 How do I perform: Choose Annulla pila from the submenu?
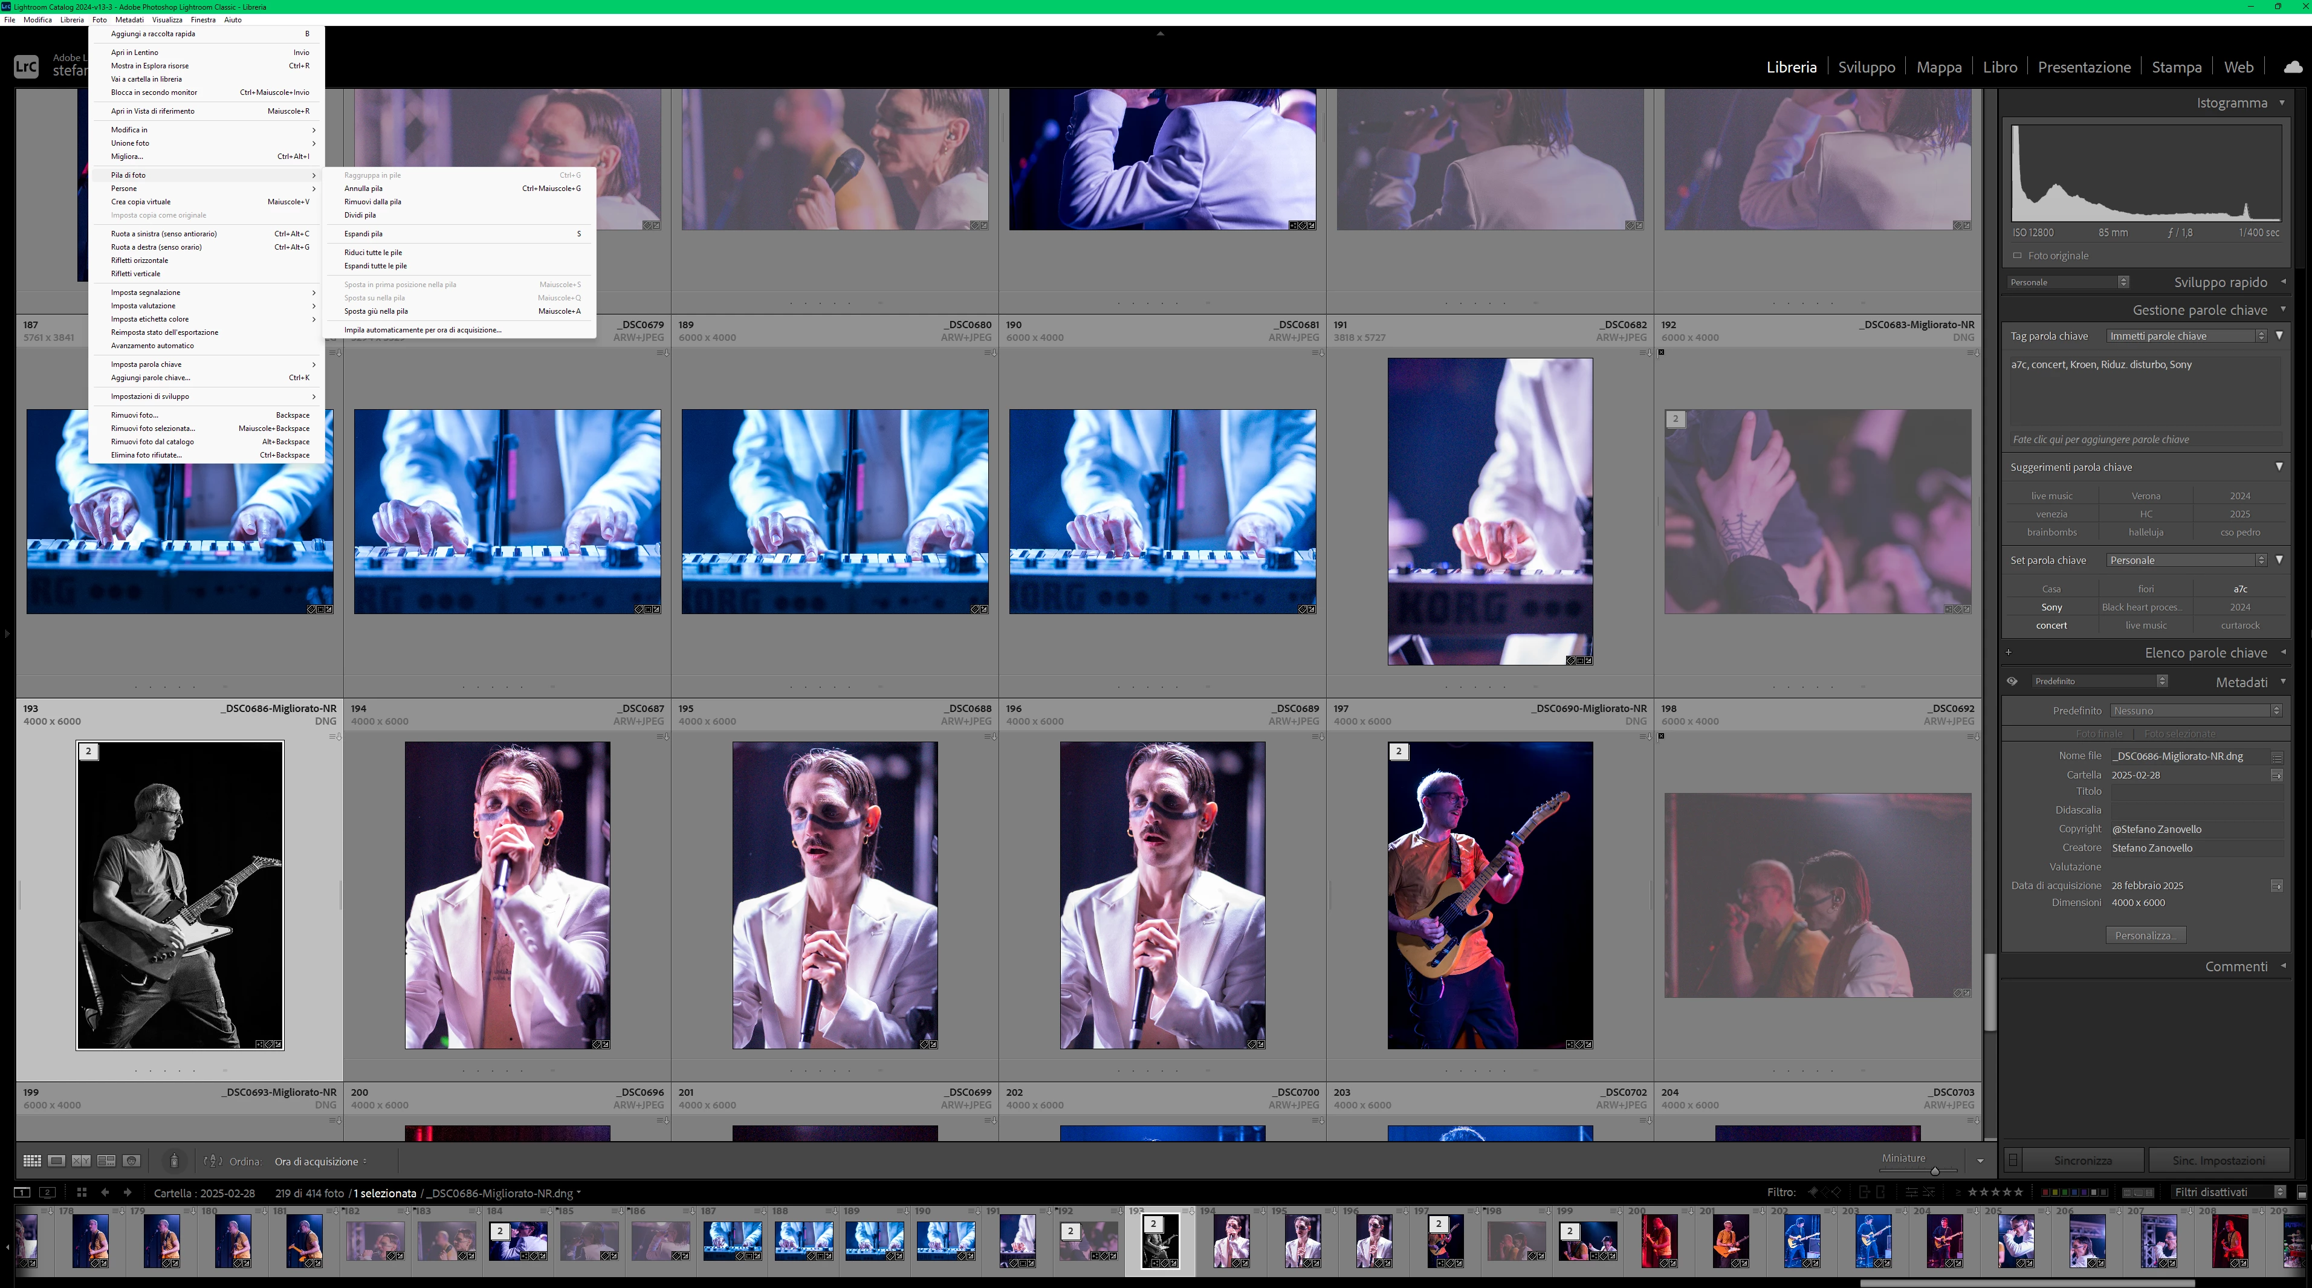pyautogui.click(x=363, y=189)
